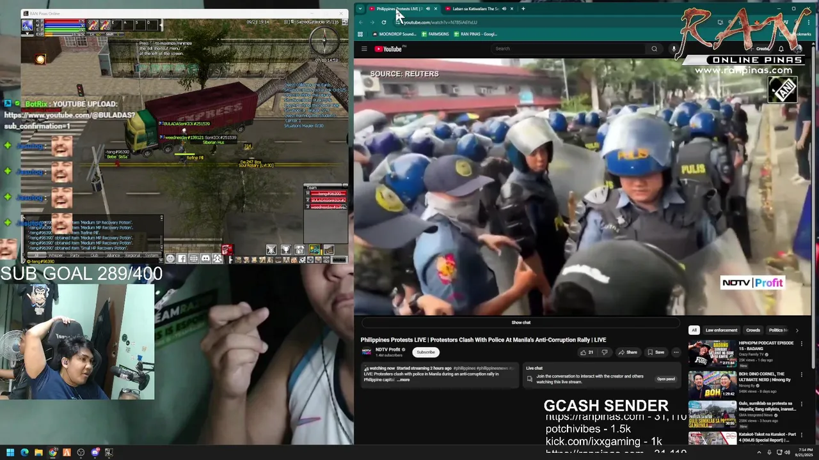Select the All filter chip
Image resolution: width=819 pixels, height=460 pixels.
click(694, 330)
